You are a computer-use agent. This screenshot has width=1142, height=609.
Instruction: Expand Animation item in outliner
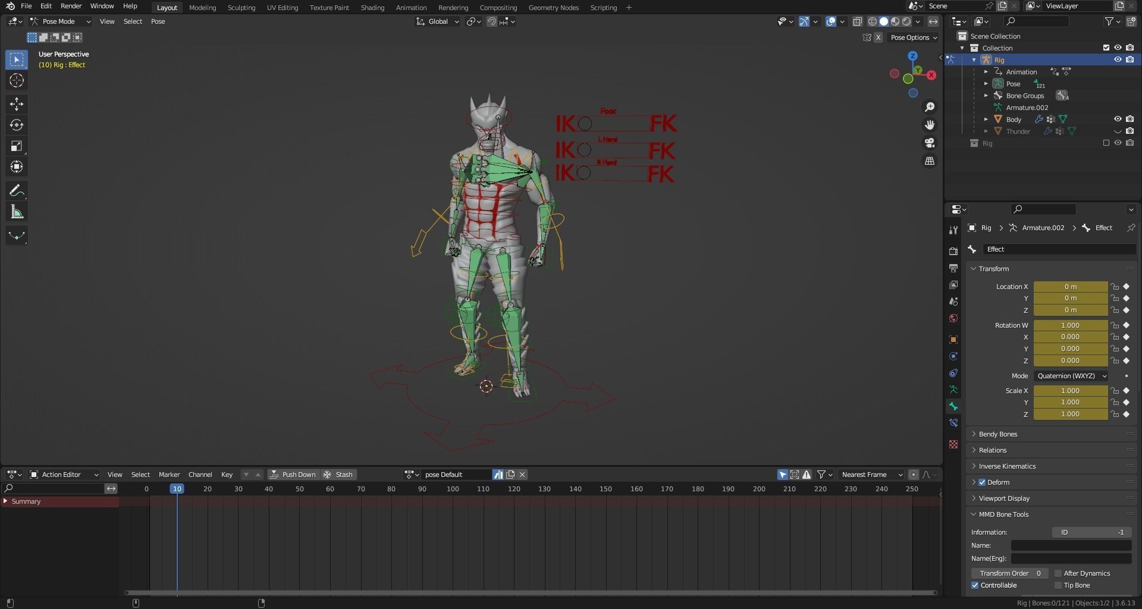click(986, 71)
